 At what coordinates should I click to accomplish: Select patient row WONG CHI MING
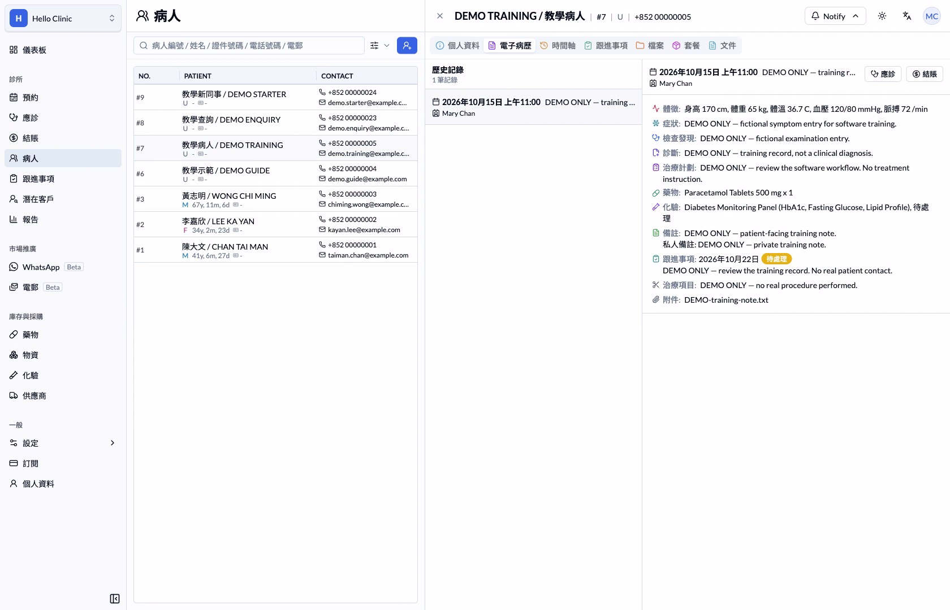[x=275, y=199]
